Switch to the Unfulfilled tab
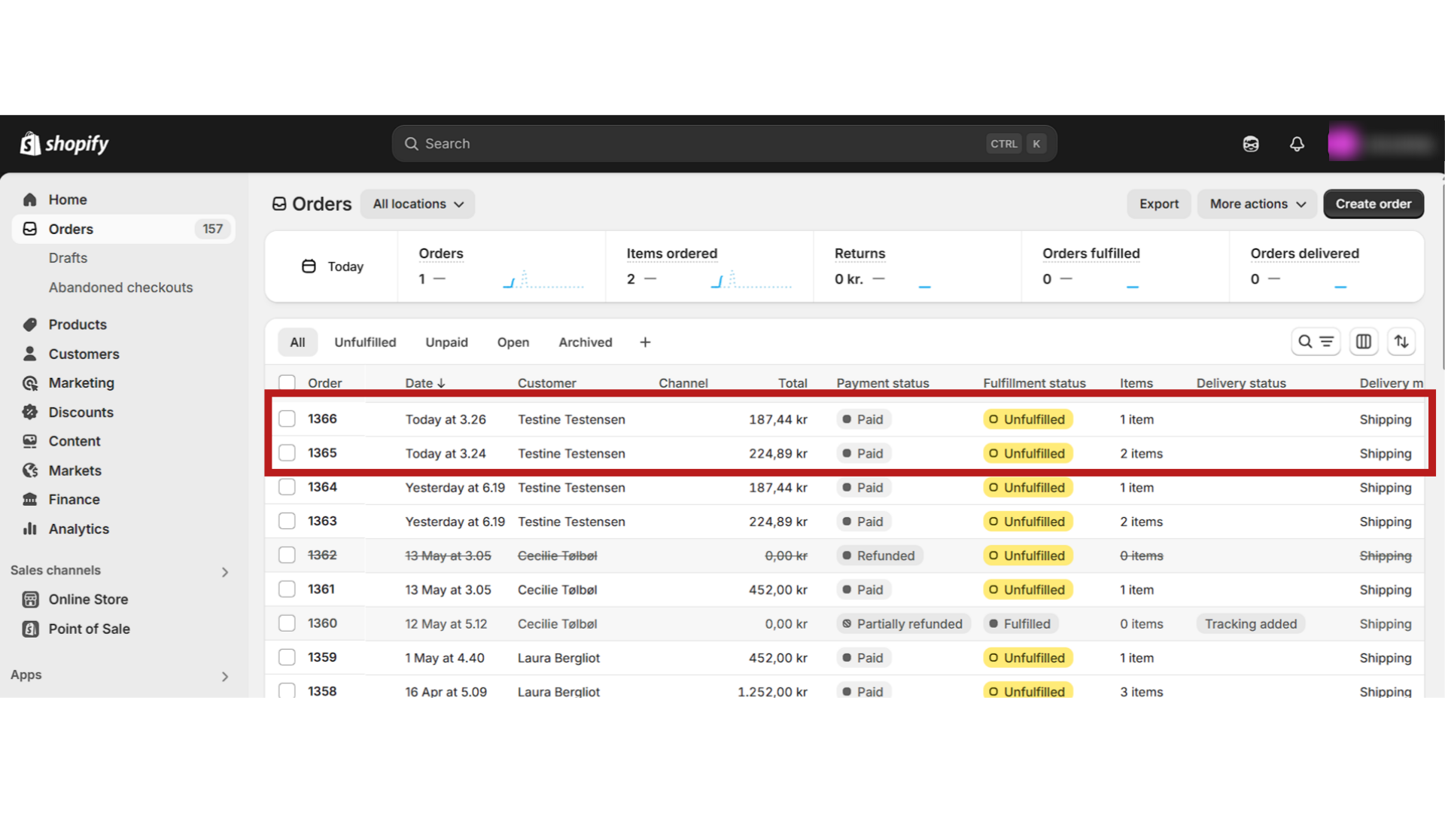Viewport: 1445px width, 813px height. tap(365, 343)
